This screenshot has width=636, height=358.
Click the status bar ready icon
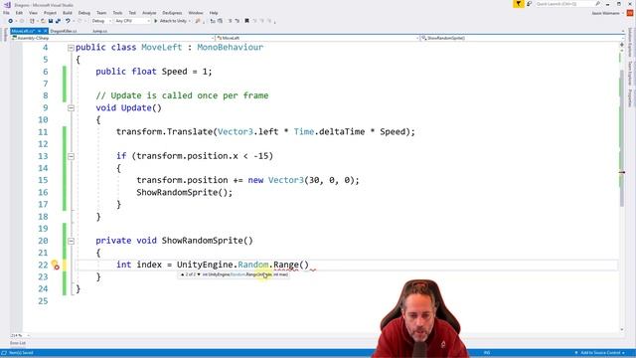[x=4, y=353]
